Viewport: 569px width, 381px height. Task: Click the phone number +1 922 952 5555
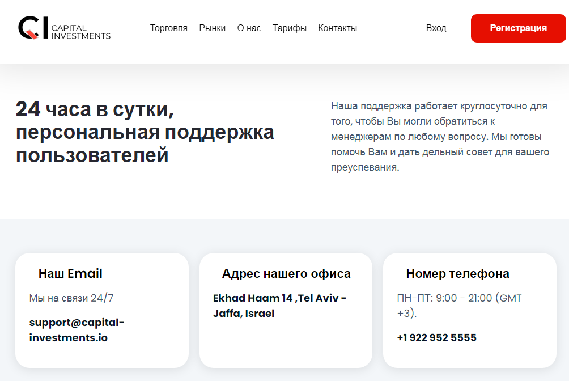click(x=436, y=337)
